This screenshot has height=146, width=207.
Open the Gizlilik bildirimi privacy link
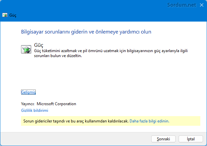tap(35, 110)
